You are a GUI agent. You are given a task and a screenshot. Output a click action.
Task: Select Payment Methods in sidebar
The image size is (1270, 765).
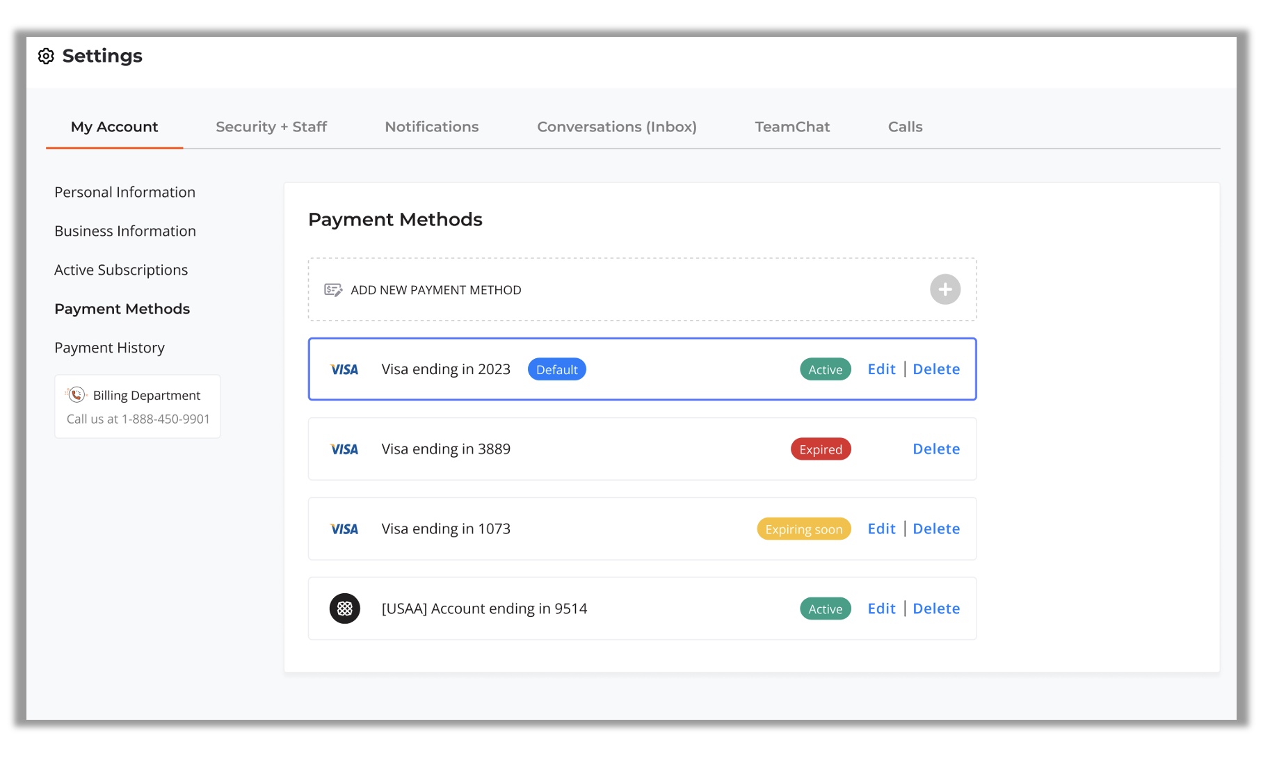122,309
